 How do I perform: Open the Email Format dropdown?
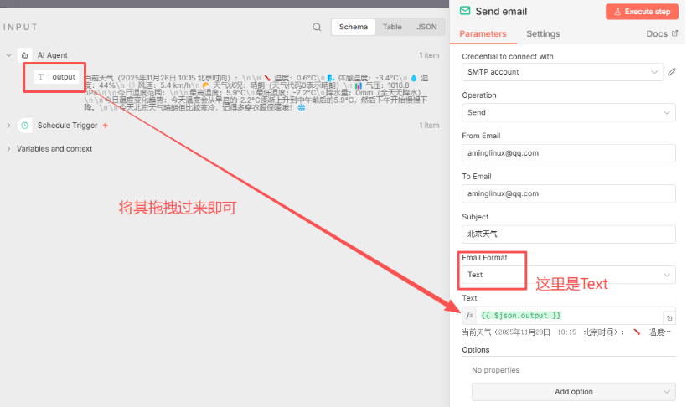tap(568, 275)
